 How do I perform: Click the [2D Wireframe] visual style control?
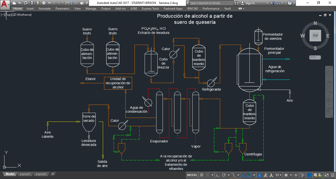22,15
